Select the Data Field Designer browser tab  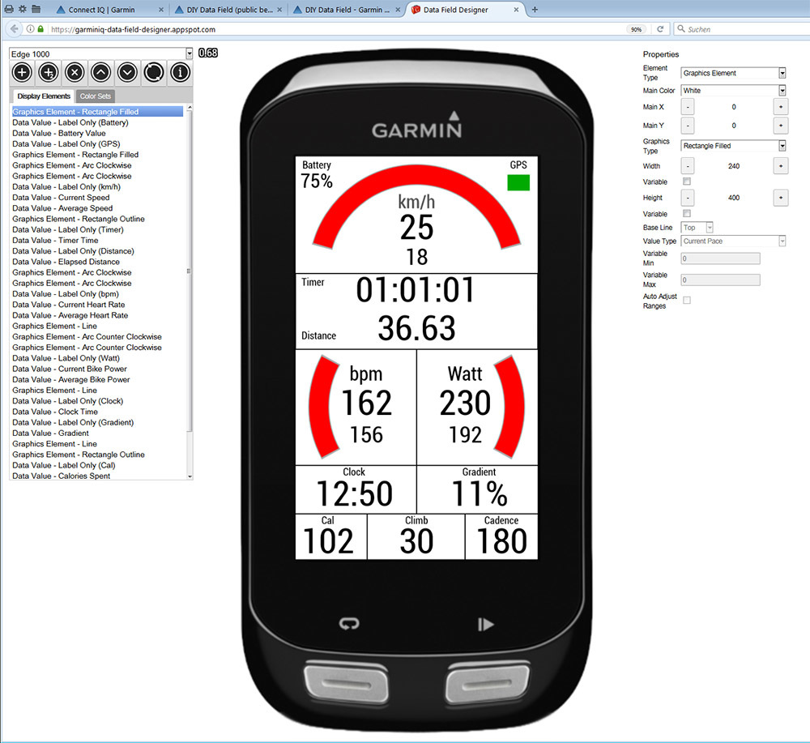point(465,9)
